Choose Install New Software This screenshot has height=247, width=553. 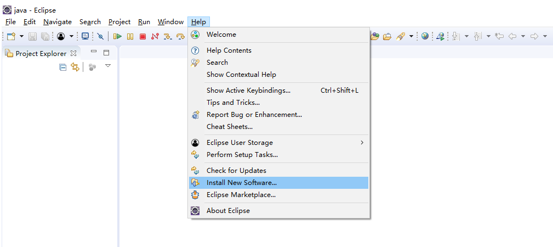pyautogui.click(x=278, y=183)
